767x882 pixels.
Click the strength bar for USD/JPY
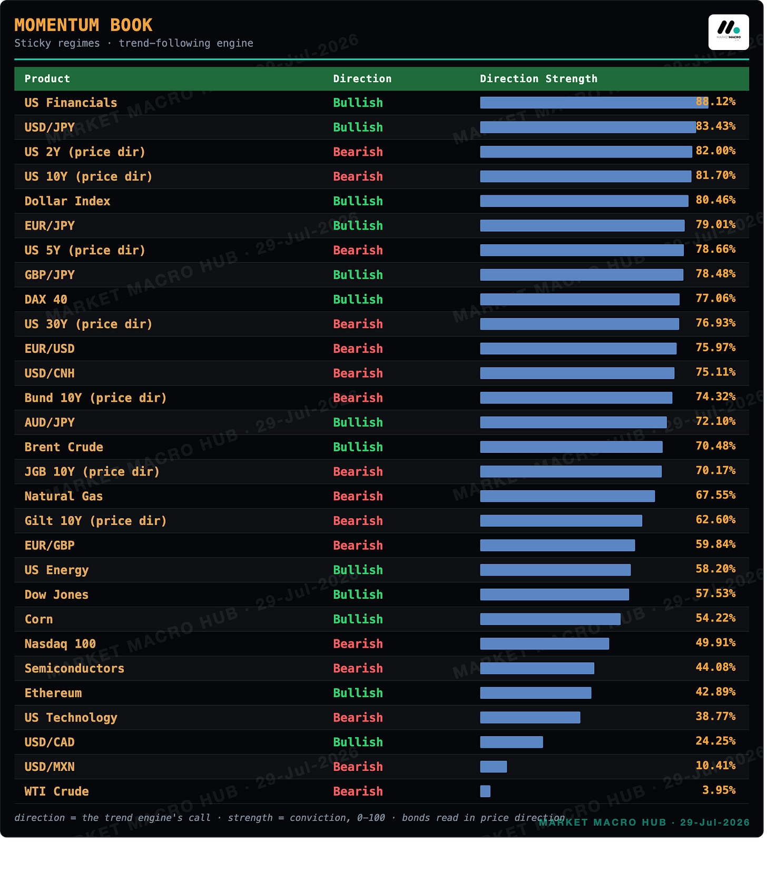[588, 127]
